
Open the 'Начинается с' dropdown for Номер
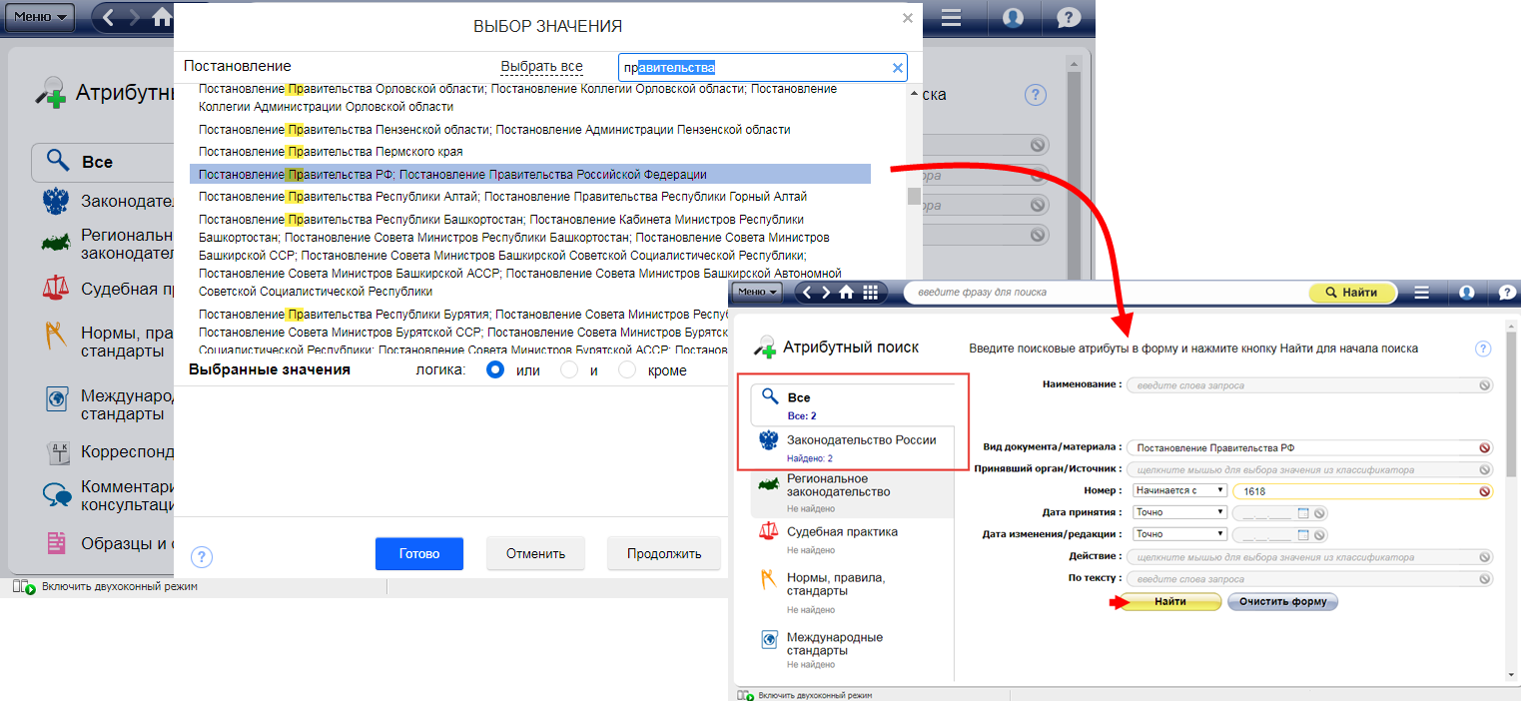point(1179,491)
